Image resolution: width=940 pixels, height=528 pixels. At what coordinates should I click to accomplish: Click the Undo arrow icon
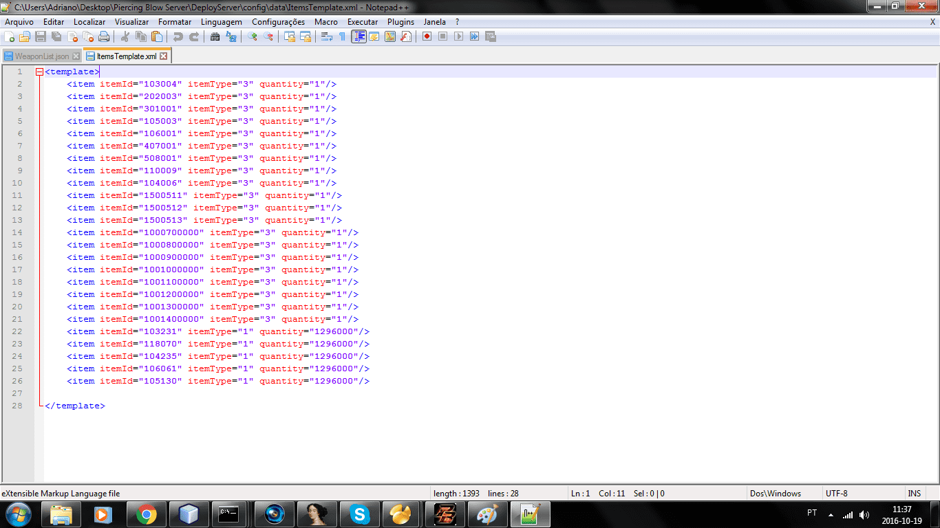[178, 36]
